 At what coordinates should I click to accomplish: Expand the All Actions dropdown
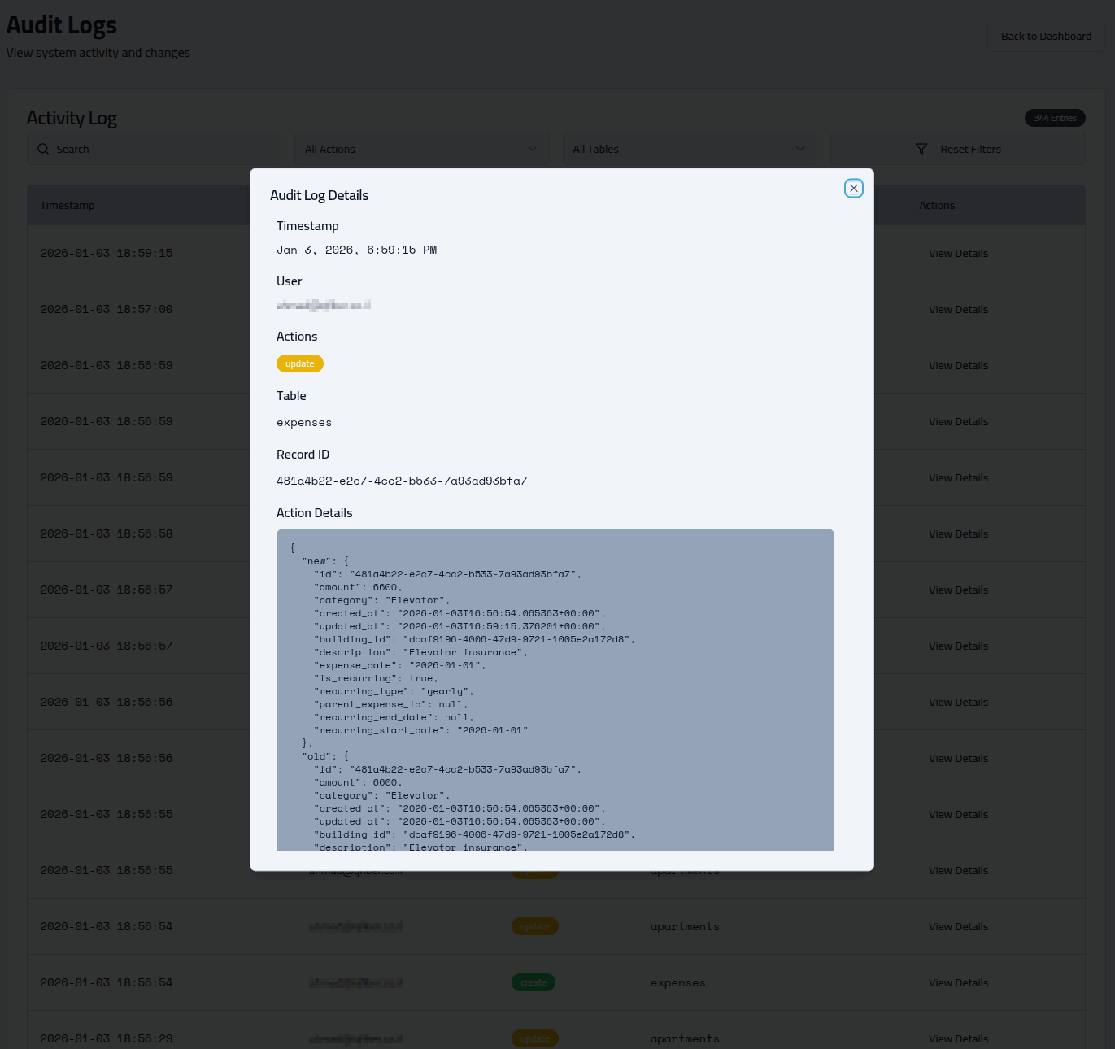click(421, 150)
